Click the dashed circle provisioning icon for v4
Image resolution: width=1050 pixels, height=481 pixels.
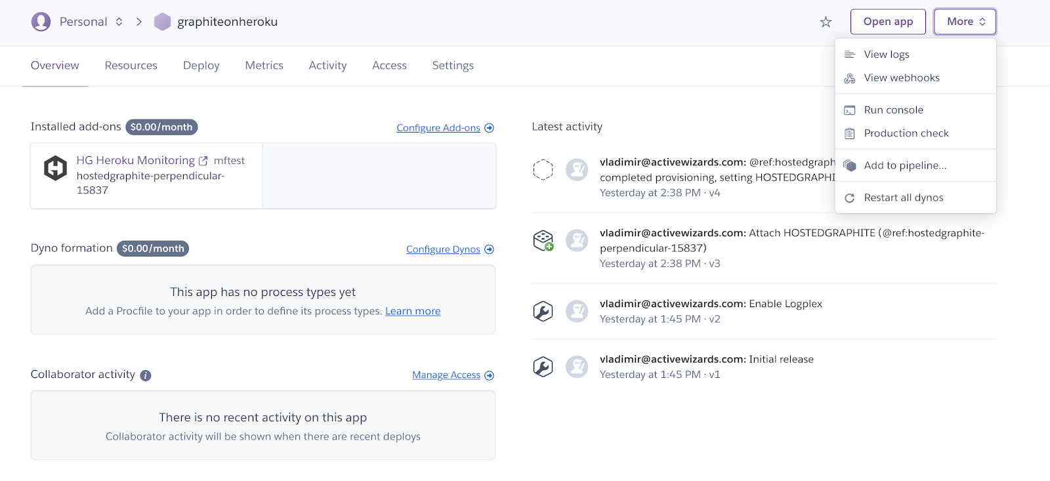pos(543,170)
